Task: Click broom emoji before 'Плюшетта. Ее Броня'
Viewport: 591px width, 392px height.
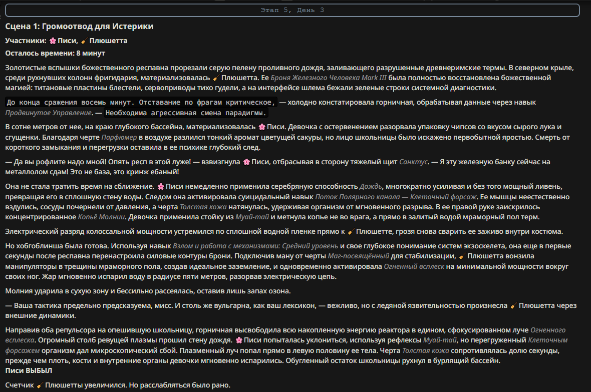Action: coord(216,78)
